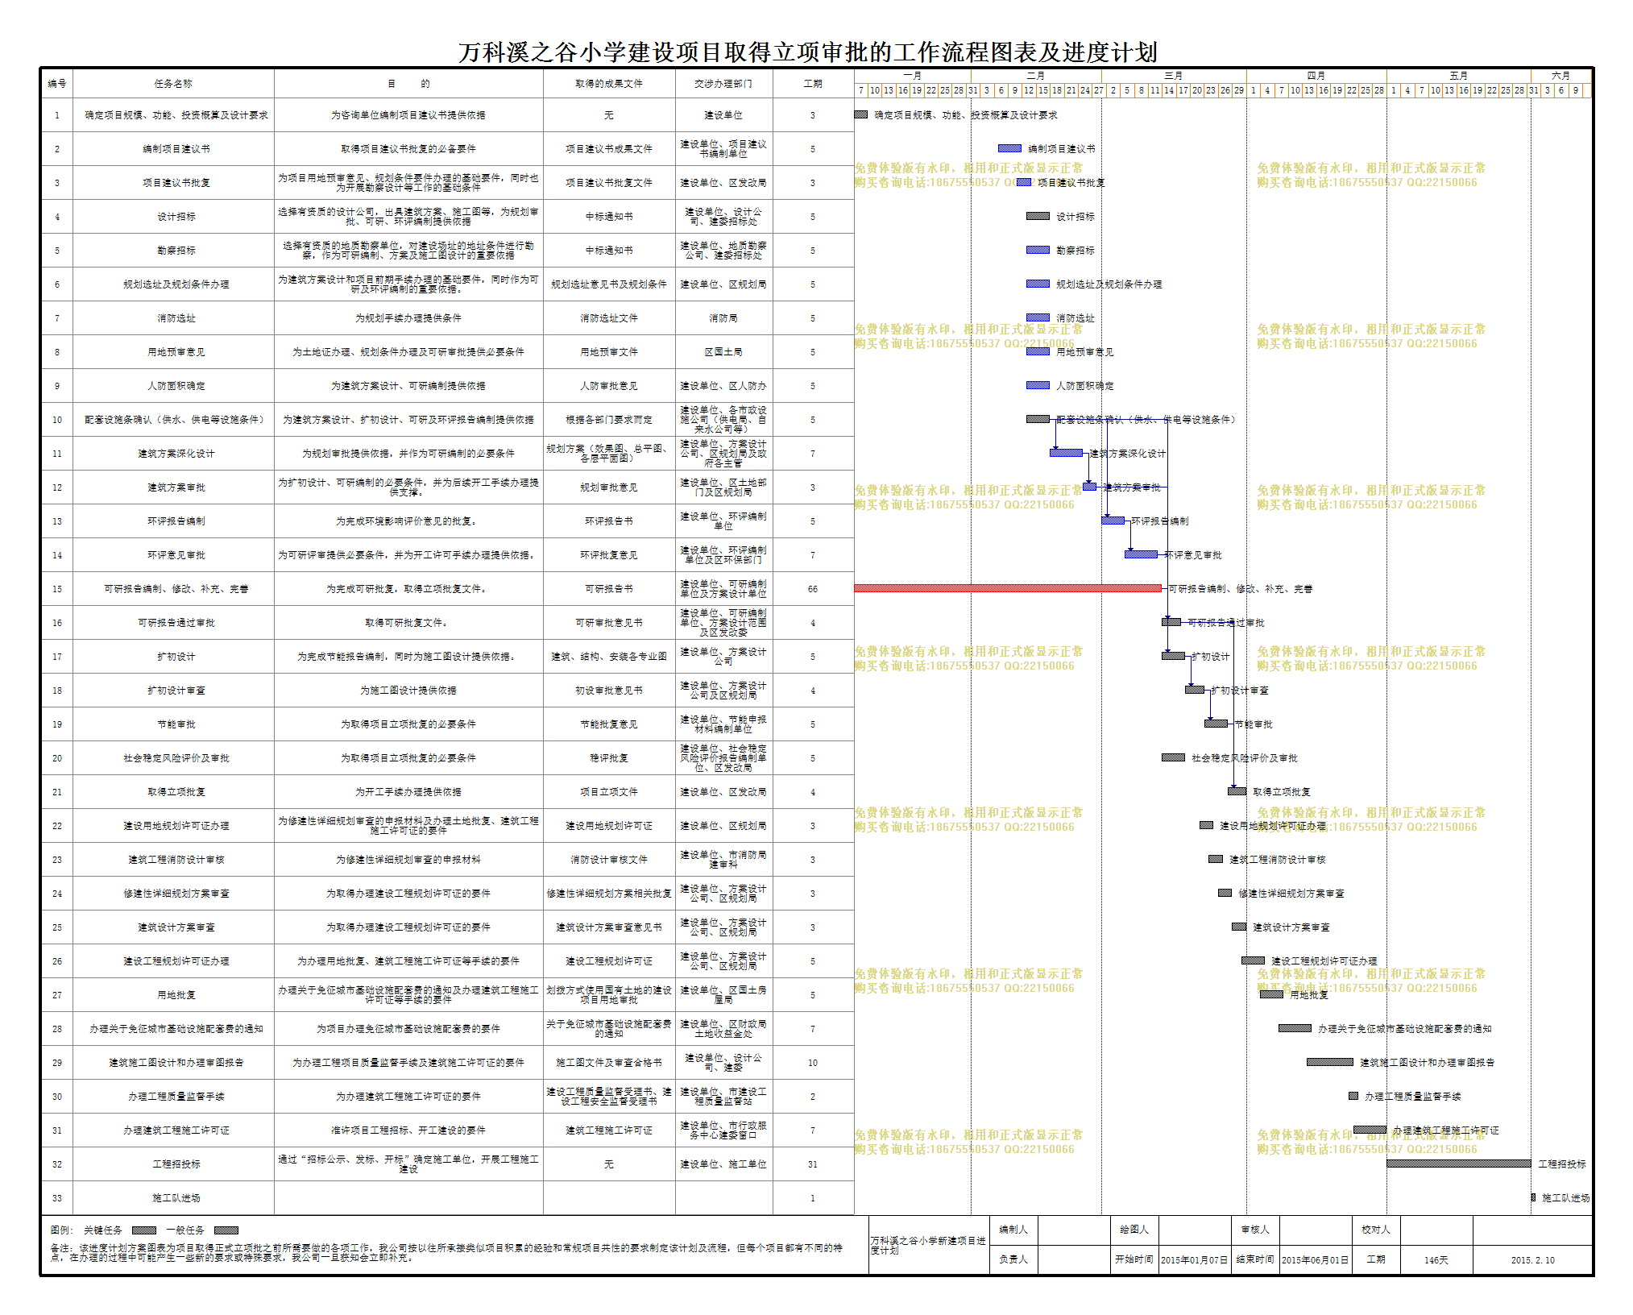Click the 人防审批意见 cell

[609, 386]
